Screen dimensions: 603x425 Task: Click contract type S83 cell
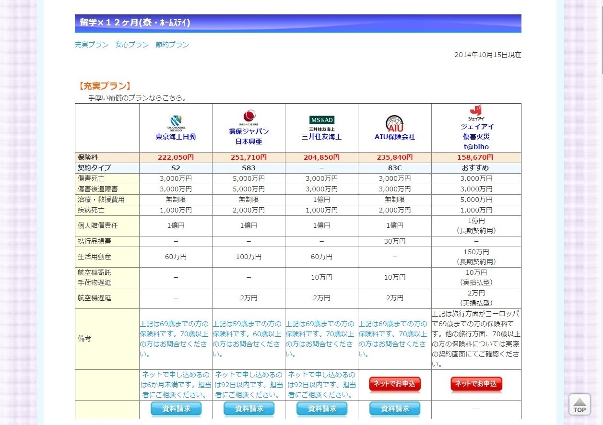(x=248, y=168)
